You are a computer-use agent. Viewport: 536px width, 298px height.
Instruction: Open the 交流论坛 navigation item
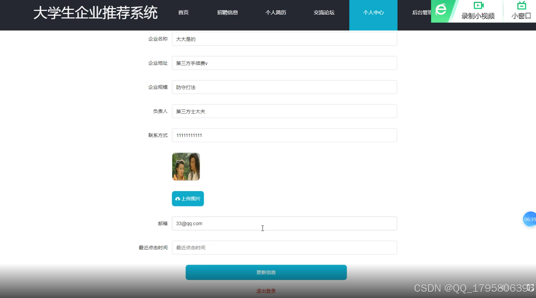coord(324,12)
